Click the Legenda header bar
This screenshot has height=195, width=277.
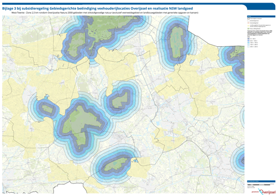[261, 17]
